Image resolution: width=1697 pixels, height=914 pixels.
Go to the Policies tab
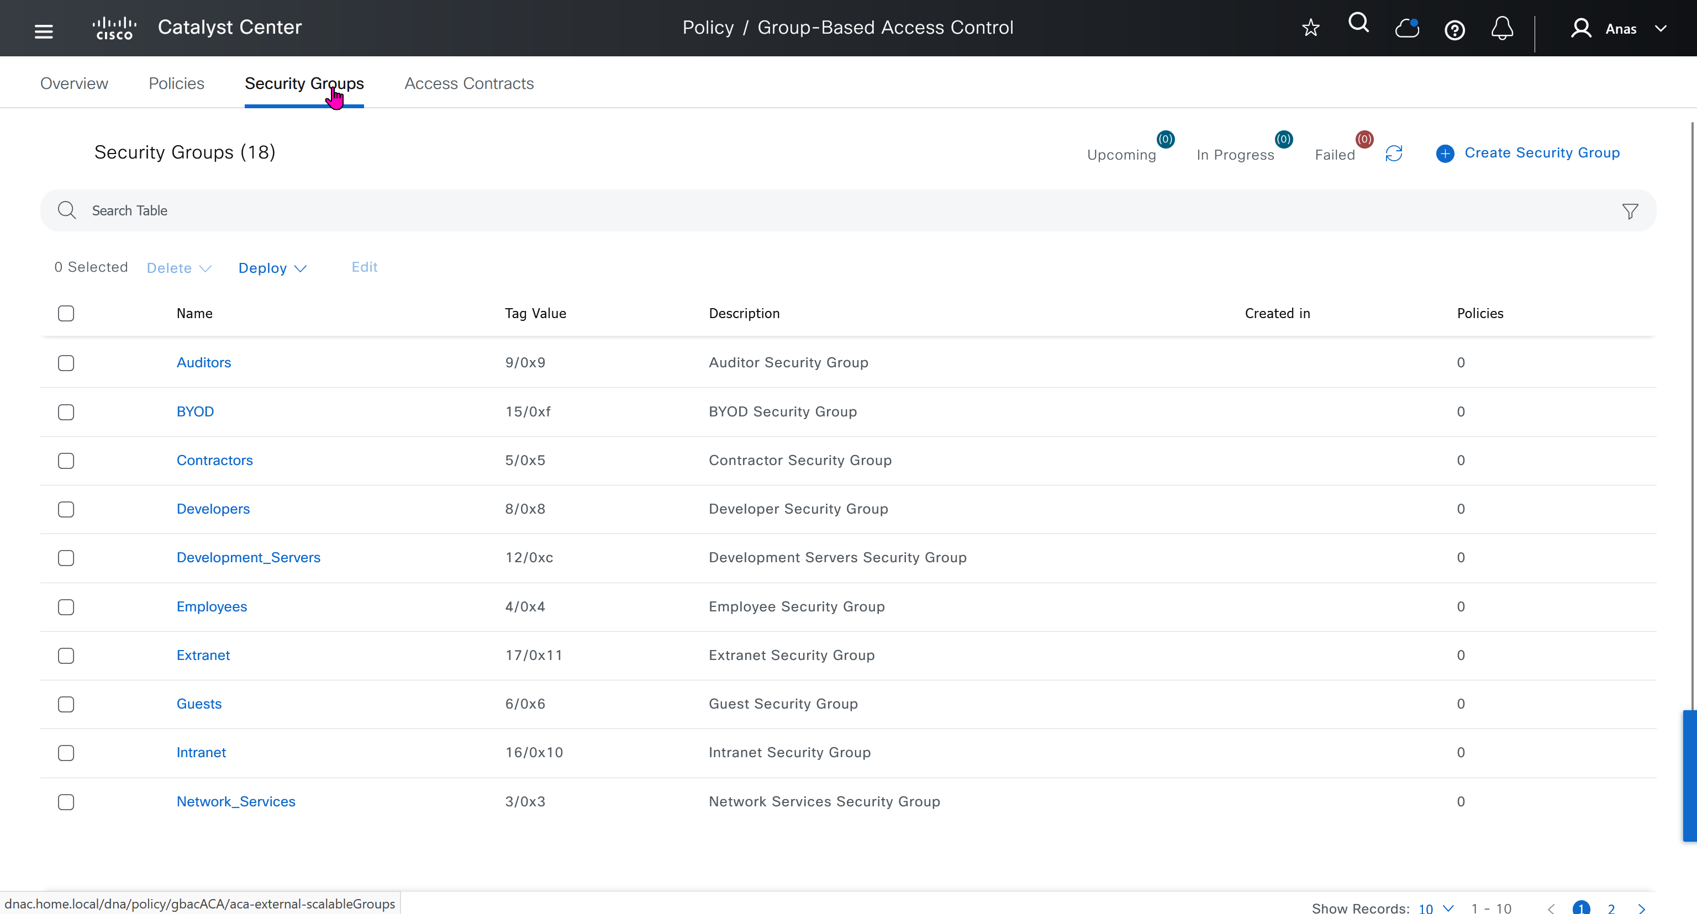click(x=176, y=83)
